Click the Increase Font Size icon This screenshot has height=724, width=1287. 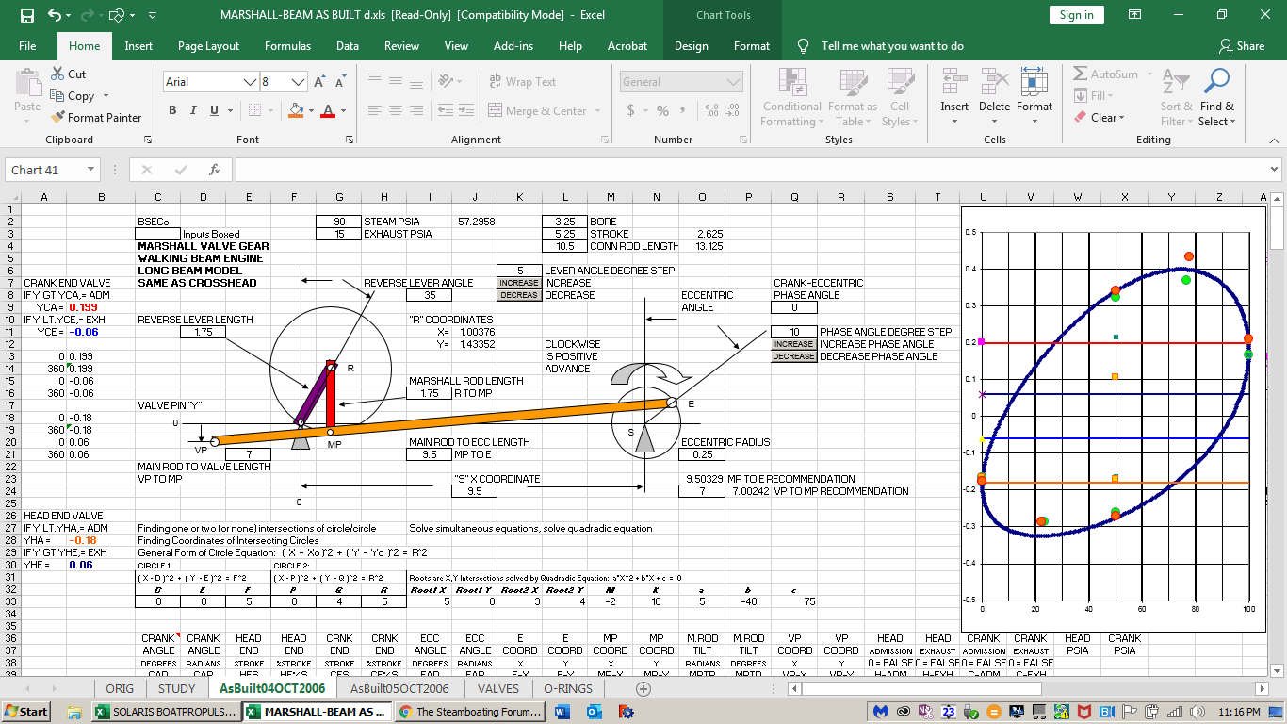319,82
